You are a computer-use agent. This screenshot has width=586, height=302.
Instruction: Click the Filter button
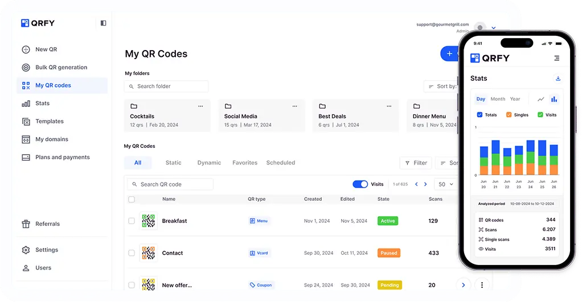coord(416,163)
